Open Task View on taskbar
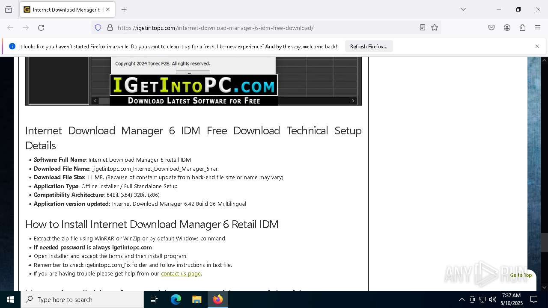This screenshot has width=548, height=308. point(154,299)
